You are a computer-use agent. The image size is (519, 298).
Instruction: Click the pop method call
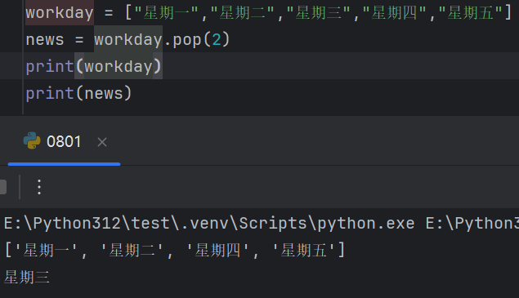(x=187, y=40)
